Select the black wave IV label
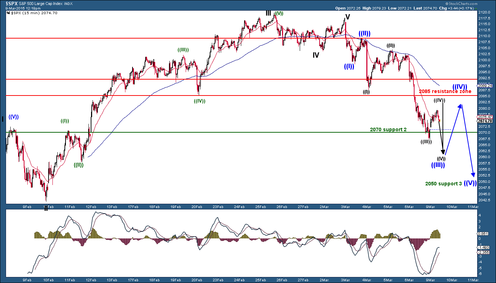Screen dimensions: 496x283 tap(316, 55)
